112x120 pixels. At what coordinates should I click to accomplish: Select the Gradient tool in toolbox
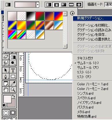13,57
